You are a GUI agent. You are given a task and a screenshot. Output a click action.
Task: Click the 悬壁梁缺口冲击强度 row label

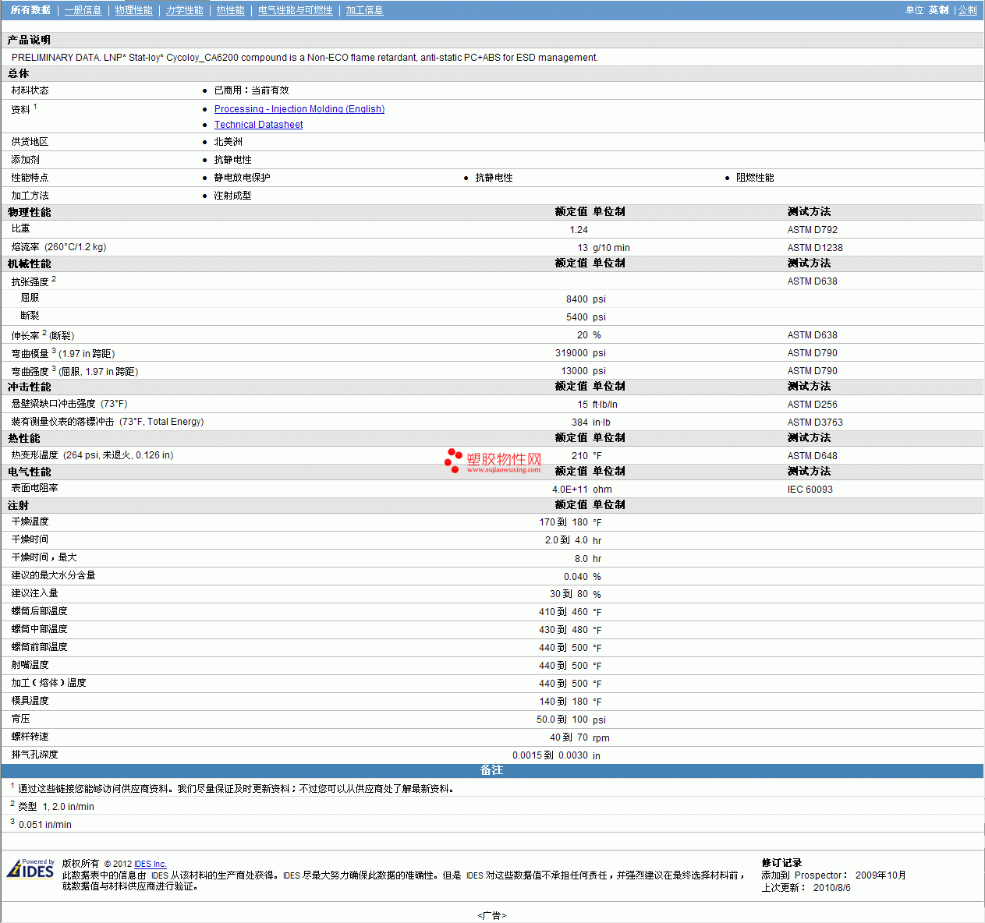pyautogui.click(x=69, y=404)
